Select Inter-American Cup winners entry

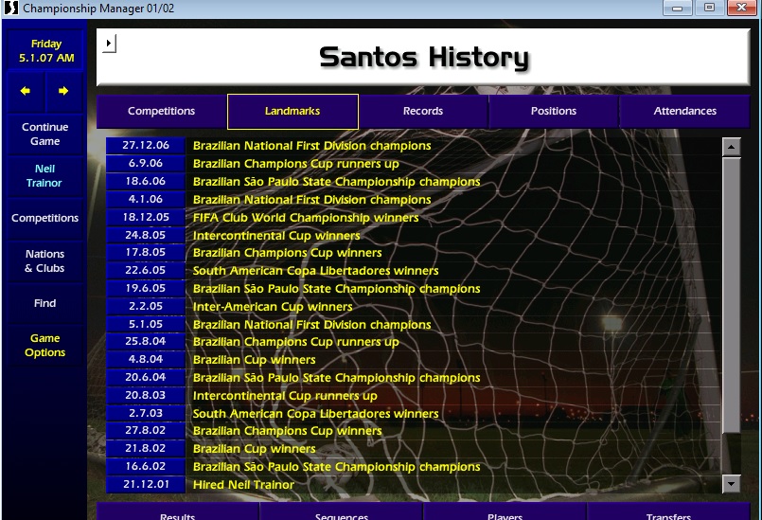413,307
